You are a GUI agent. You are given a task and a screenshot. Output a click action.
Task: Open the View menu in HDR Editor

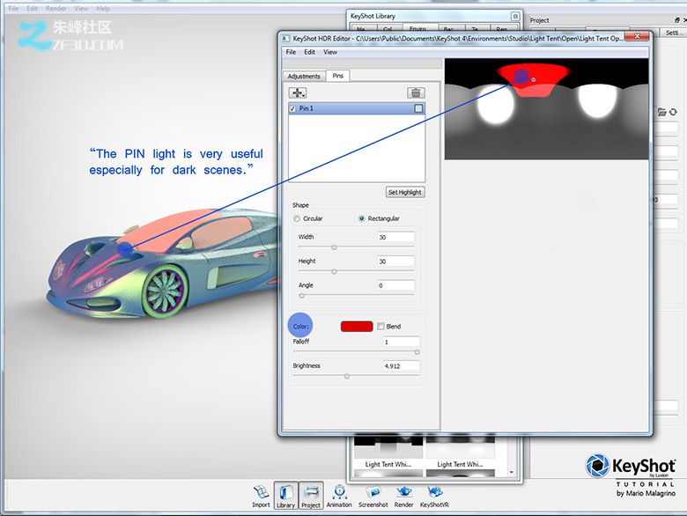pos(330,52)
